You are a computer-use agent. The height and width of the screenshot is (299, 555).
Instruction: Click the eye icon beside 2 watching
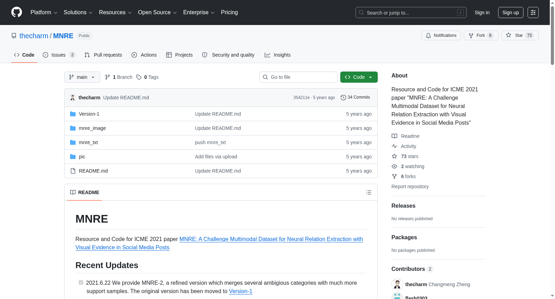[394, 166]
